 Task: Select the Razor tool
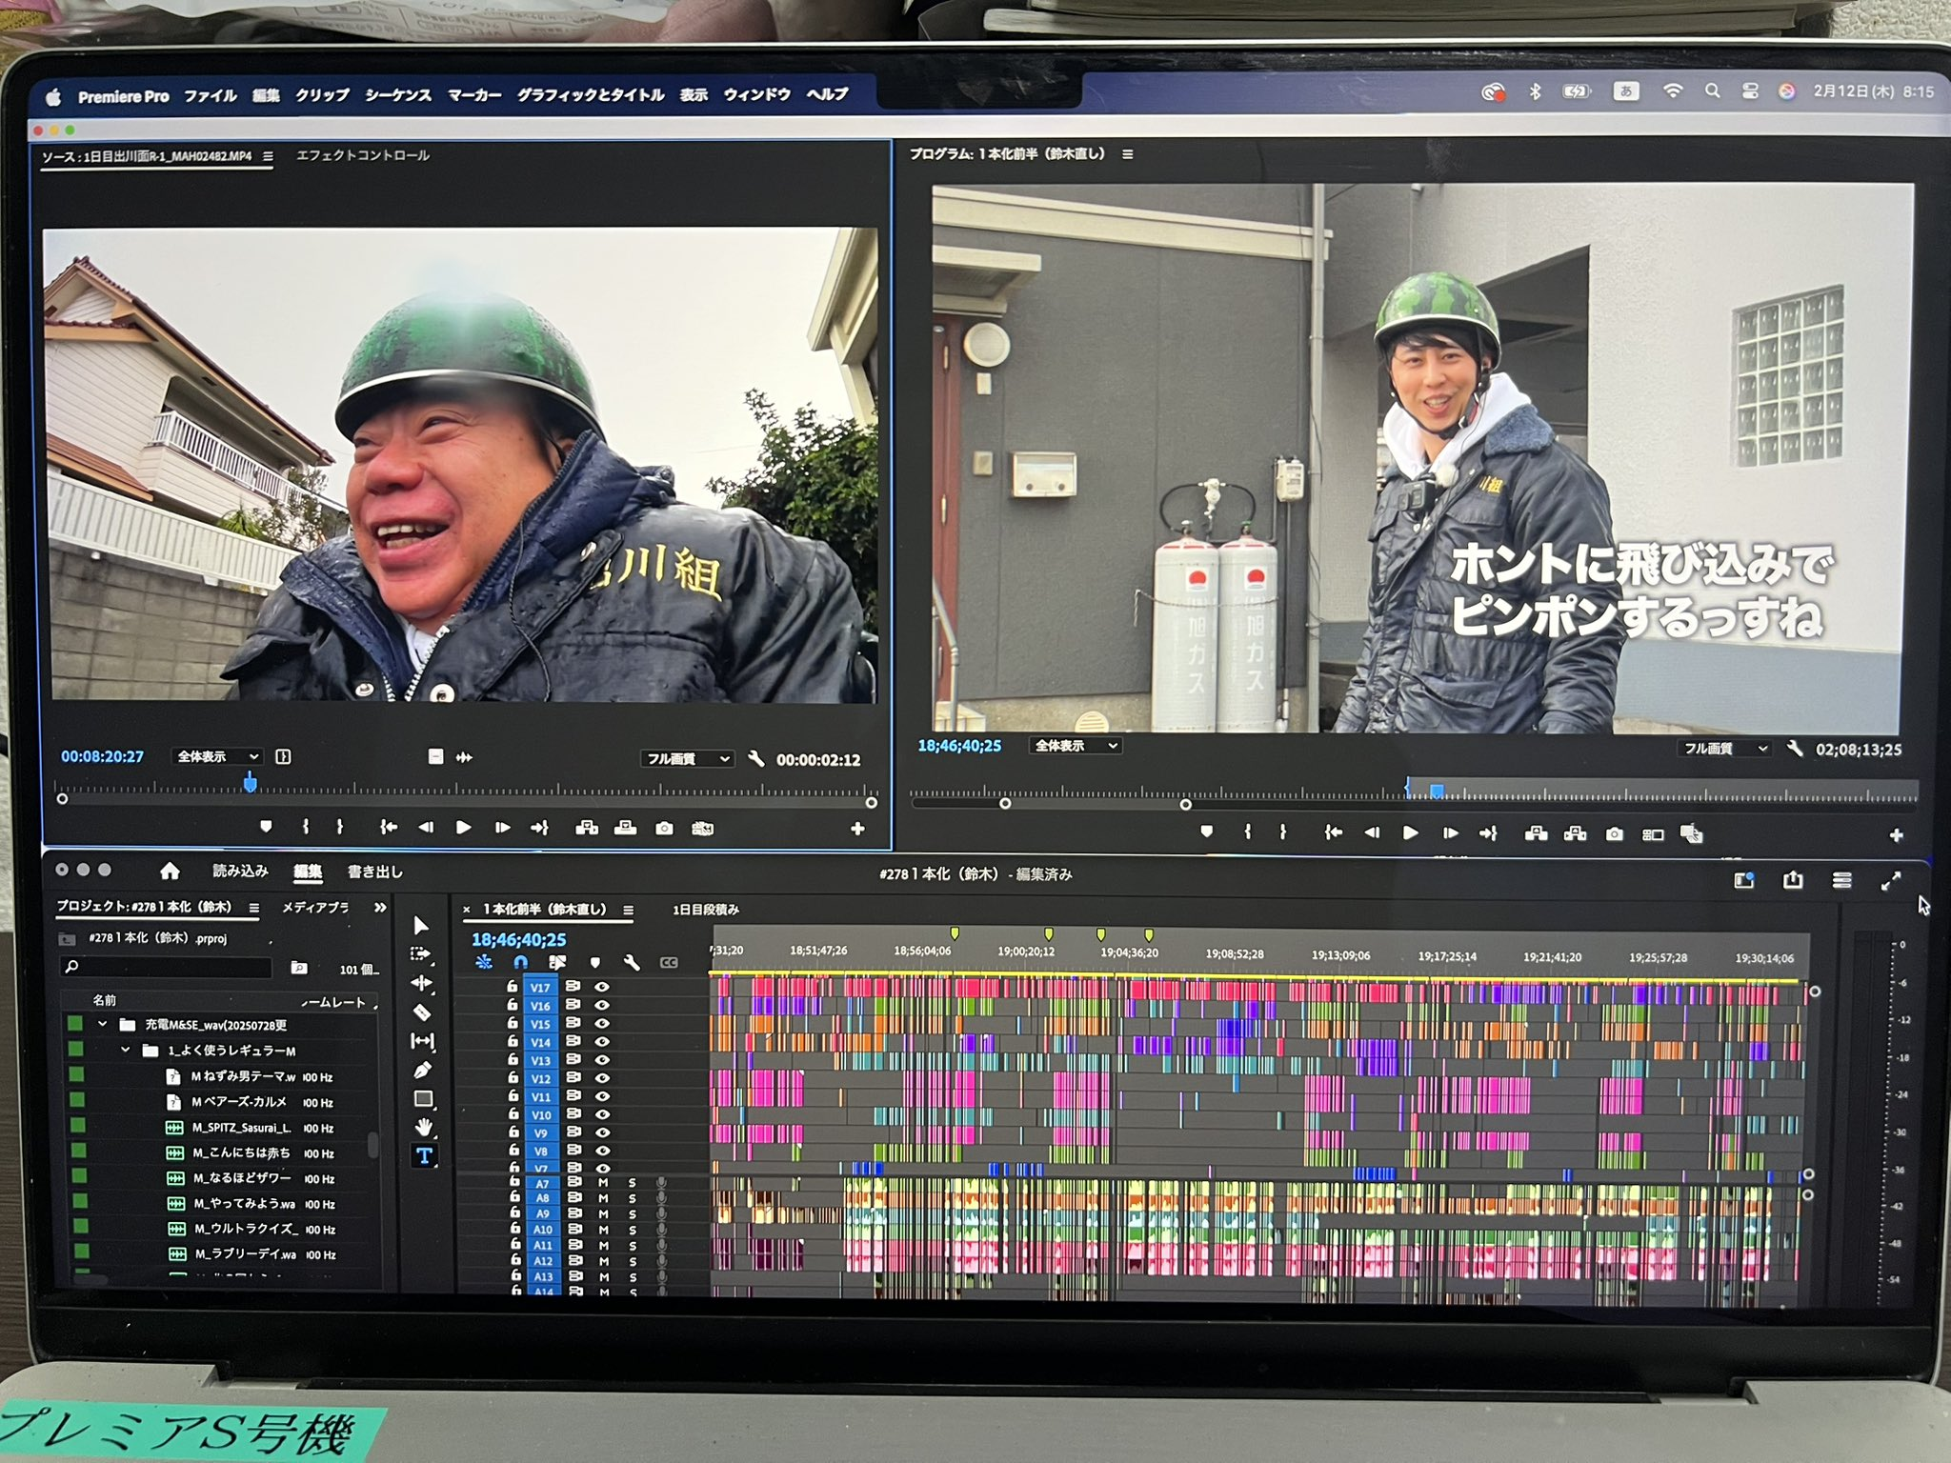point(422,1012)
